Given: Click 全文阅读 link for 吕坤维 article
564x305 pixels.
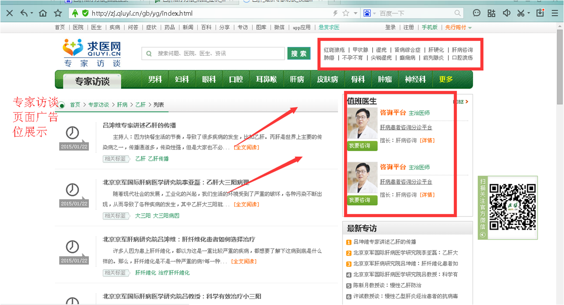Looking at the screenshot, I should (x=246, y=148).
